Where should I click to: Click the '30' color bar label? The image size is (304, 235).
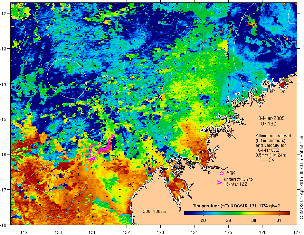coord(254,220)
